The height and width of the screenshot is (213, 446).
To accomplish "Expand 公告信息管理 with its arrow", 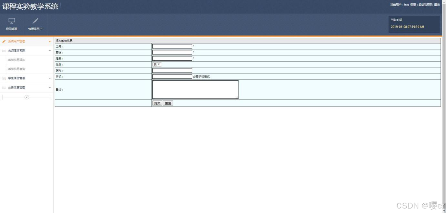I will (x=50, y=87).
